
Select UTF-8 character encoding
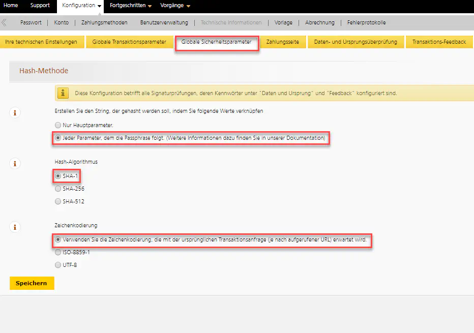click(58, 265)
